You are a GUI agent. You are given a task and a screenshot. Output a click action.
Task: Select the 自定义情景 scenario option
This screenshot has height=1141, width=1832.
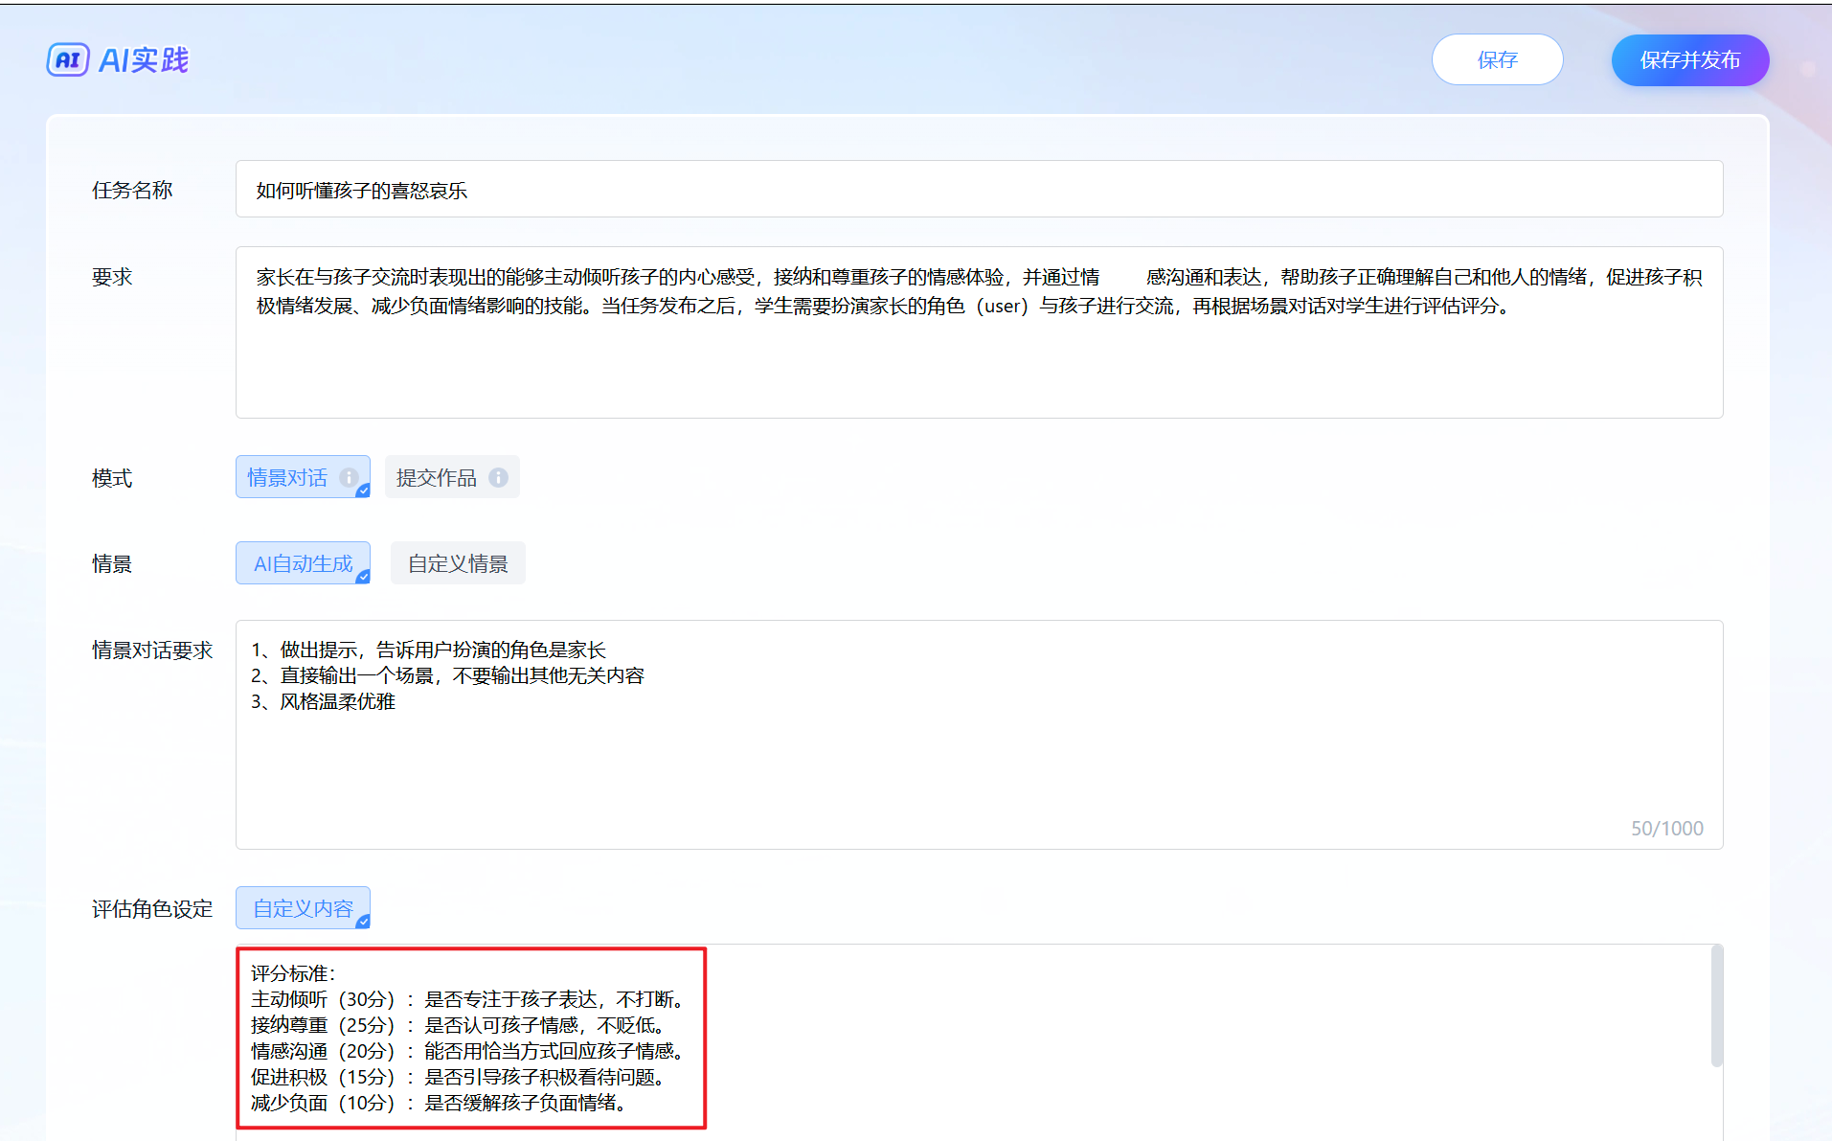pos(458,563)
